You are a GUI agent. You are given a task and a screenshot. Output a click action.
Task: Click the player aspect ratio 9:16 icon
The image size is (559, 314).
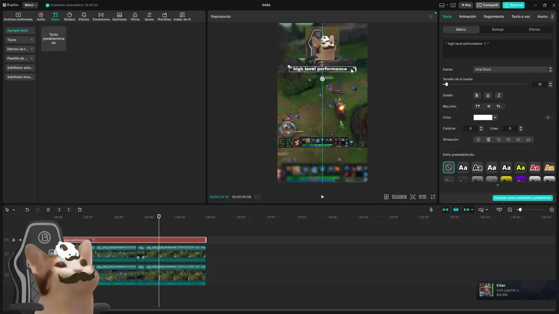[x=422, y=197]
